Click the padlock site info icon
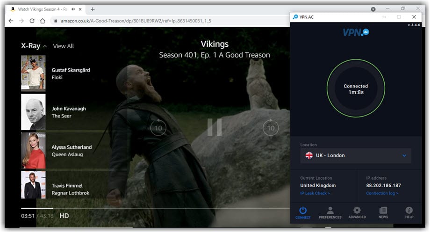The height and width of the screenshot is (233, 430). (56, 21)
